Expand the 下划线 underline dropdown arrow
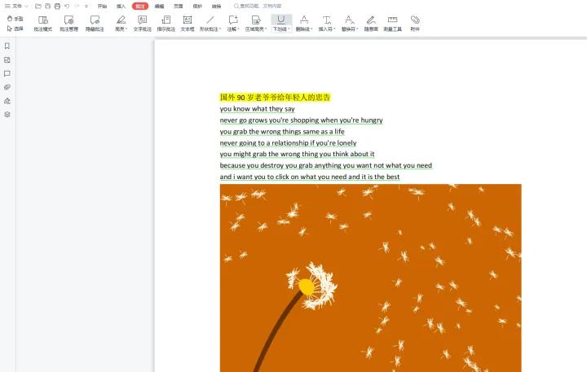Screen dimensions: 587x372 (x=289, y=29)
